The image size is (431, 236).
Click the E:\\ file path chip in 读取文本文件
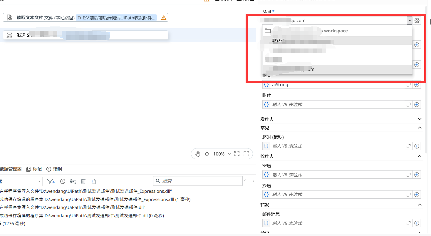tap(116, 18)
